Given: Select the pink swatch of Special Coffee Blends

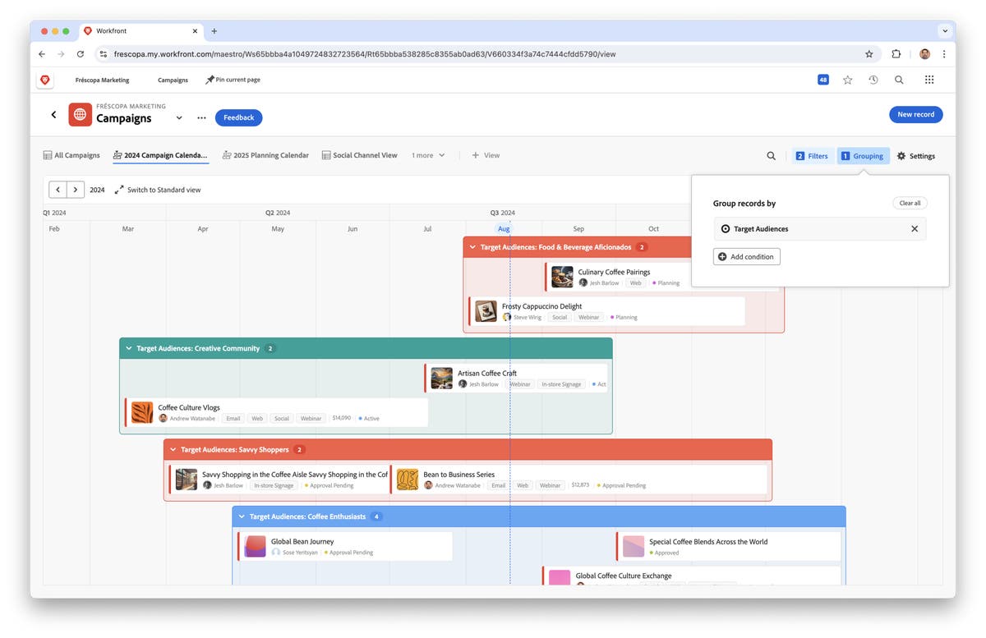Looking at the screenshot, I should coord(633,545).
